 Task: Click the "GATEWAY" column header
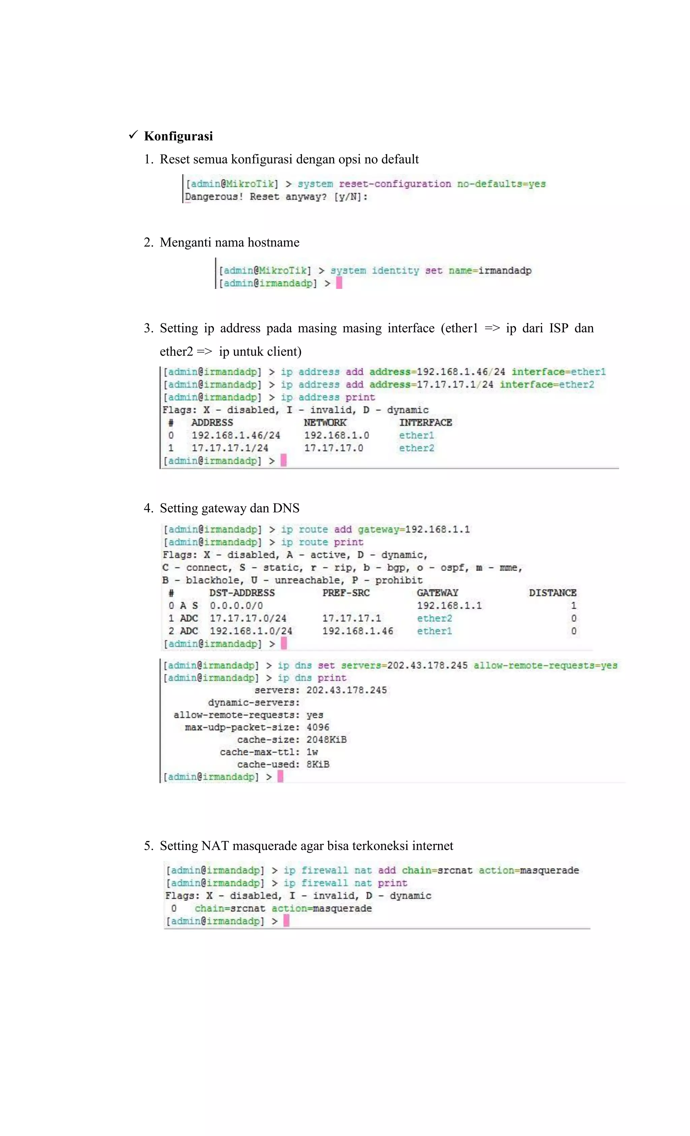pos(437,593)
